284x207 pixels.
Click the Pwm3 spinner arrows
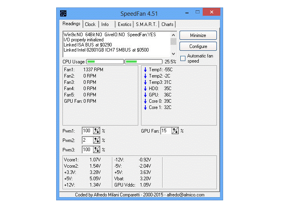click(x=97, y=150)
